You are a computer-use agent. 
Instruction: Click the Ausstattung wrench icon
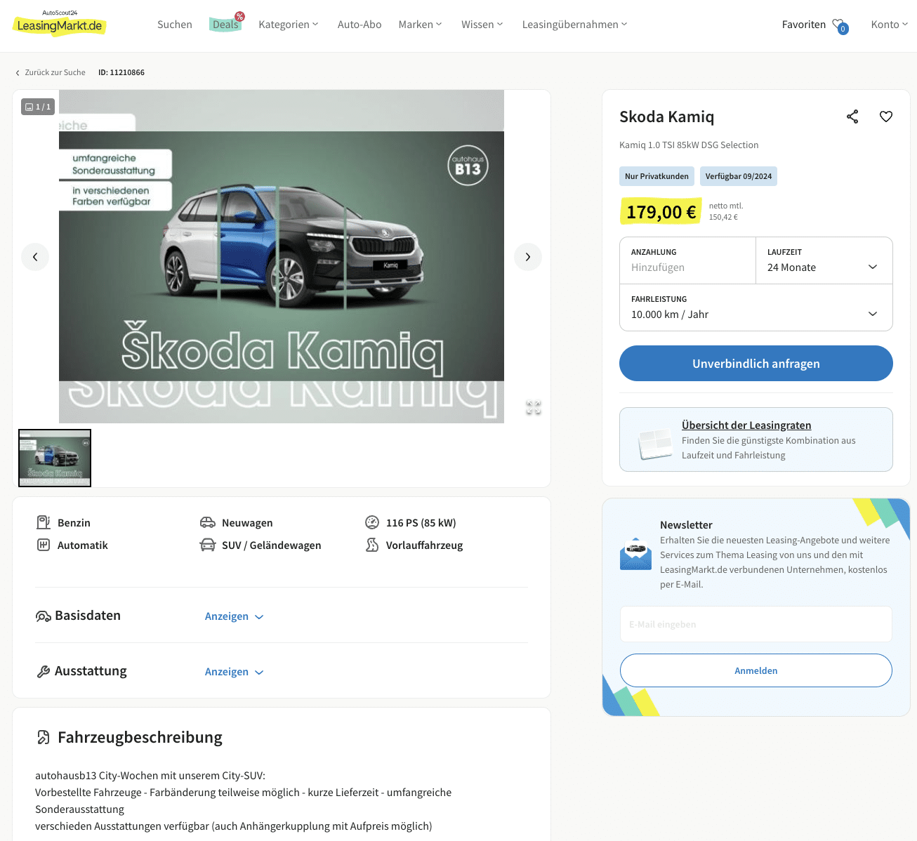[44, 672]
